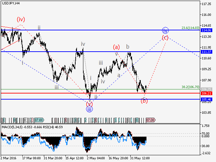Select the blue circled iii wave label
Image resolution: width=216 pixels, height=162 pixels.
pyautogui.click(x=89, y=109)
